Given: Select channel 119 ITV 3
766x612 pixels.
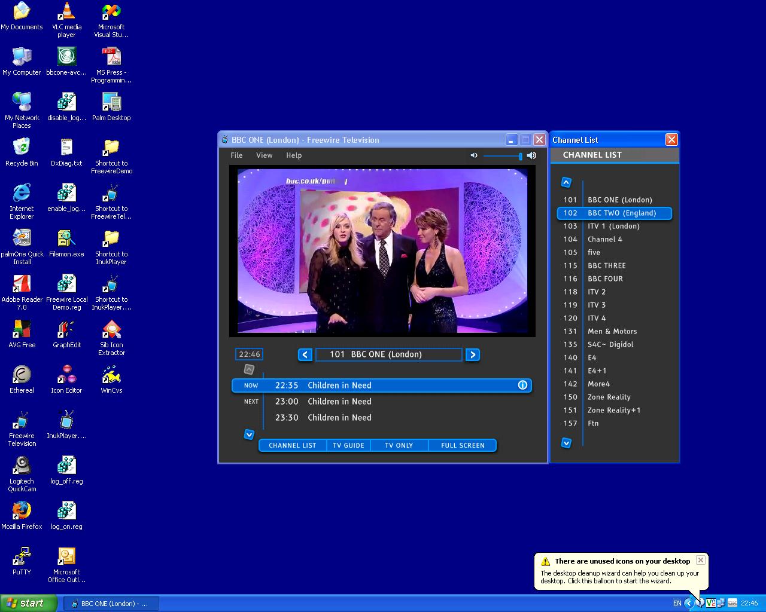Looking at the screenshot, I should click(x=614, y=305).
